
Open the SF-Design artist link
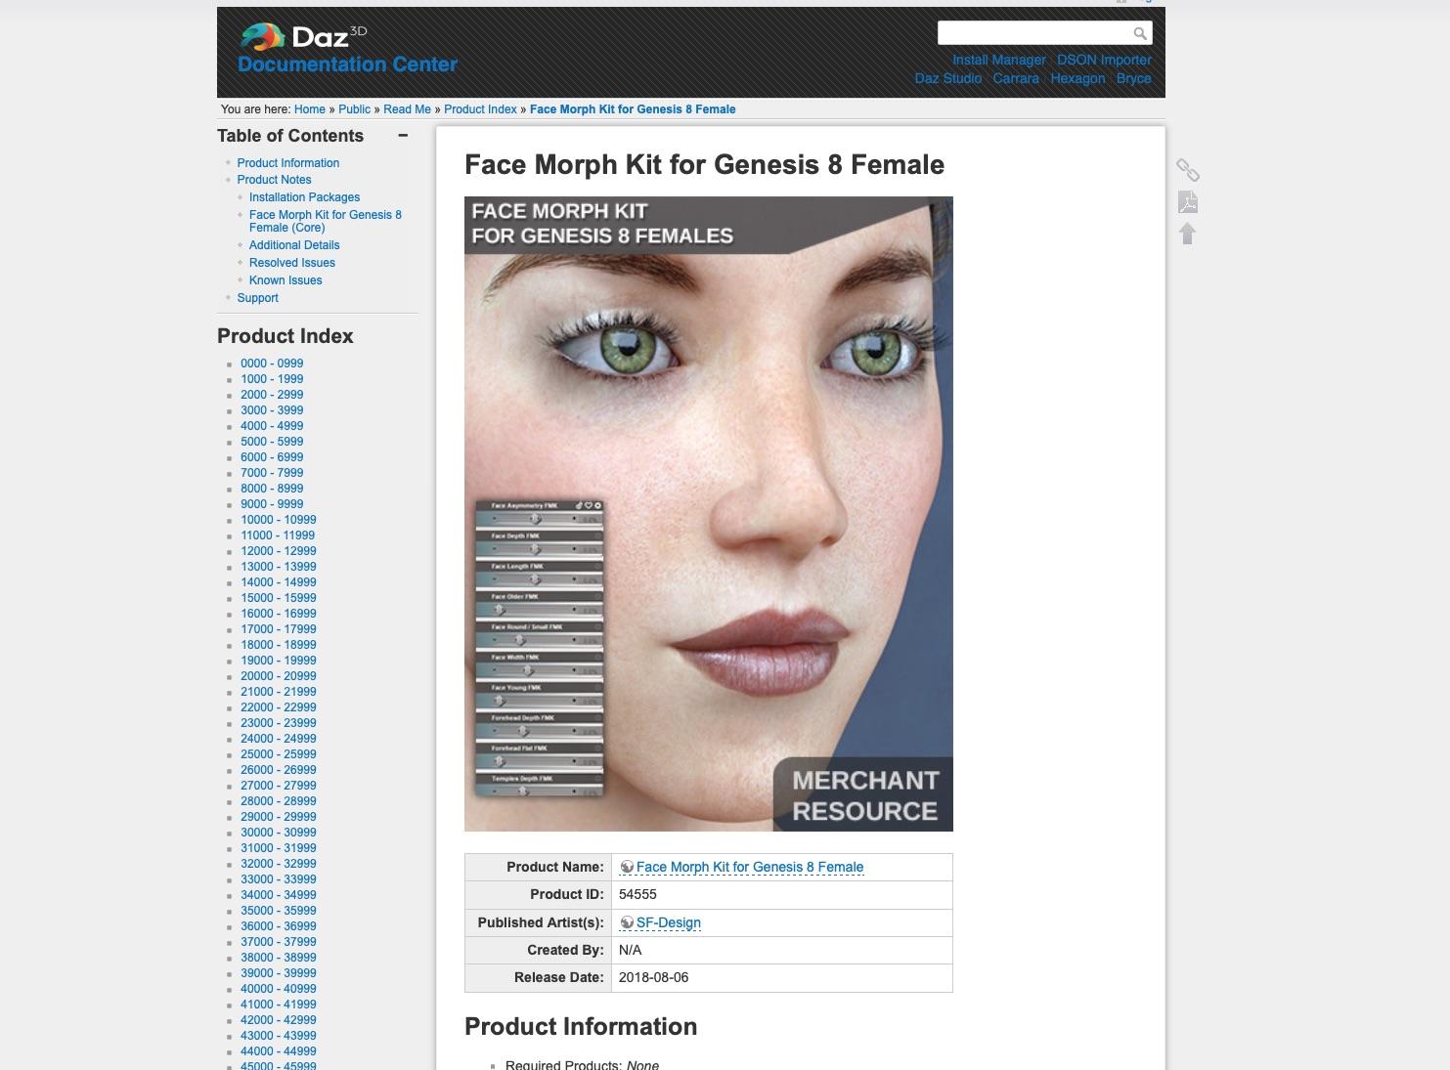669,922
